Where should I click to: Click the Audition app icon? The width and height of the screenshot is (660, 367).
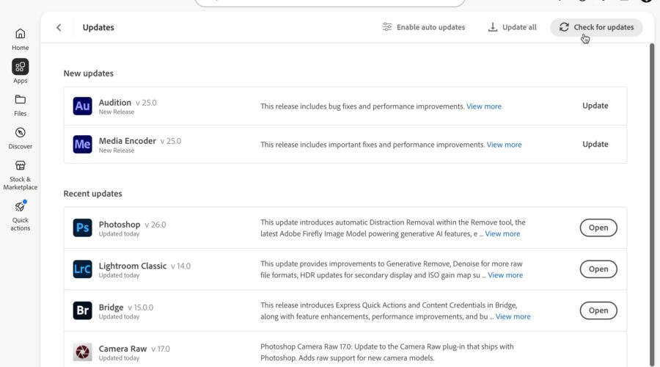pyautogui.click(x=82, y=106)
